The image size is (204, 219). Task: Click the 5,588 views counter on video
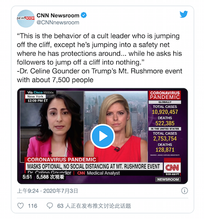[50, 177]
